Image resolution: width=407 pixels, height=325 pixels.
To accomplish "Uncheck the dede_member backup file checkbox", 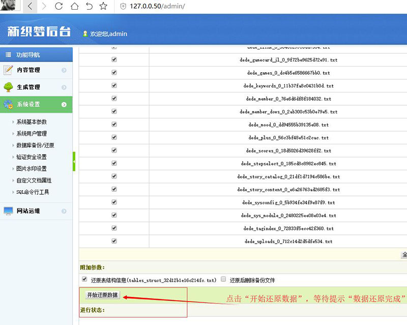I will click(113, 98).
